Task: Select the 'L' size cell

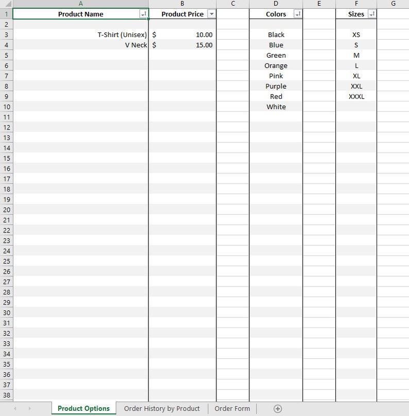Action: [356, 66]
